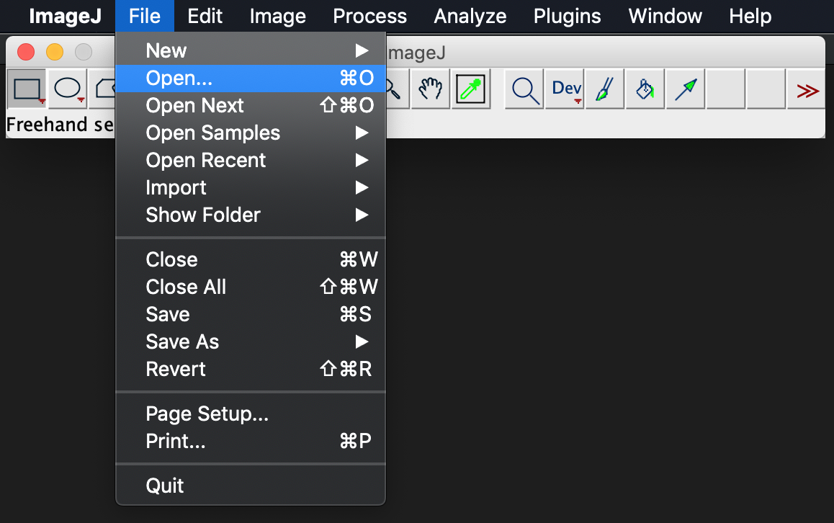Select the Oval selection tool

68,89
